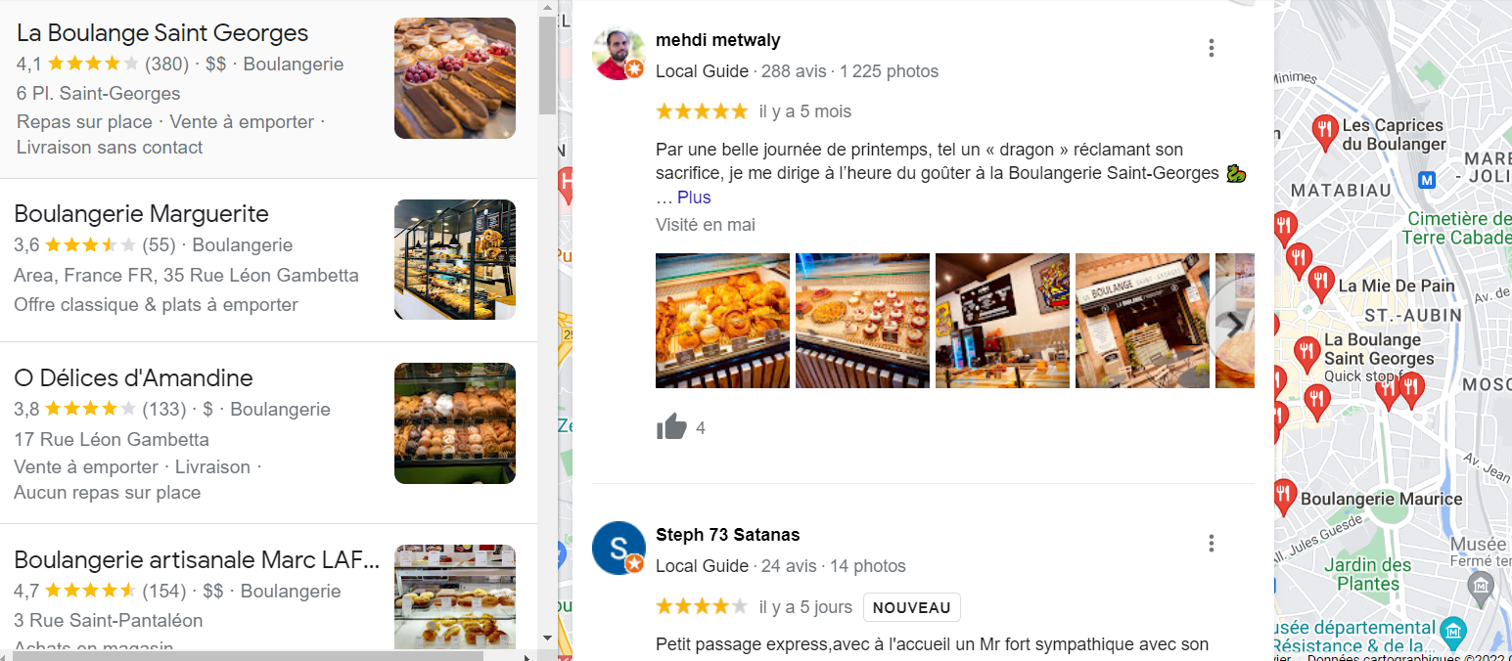Screen dimensions: 1512x661
Task: Click the museum icon near Jardin des Plantes
Action: (1481, 587)
